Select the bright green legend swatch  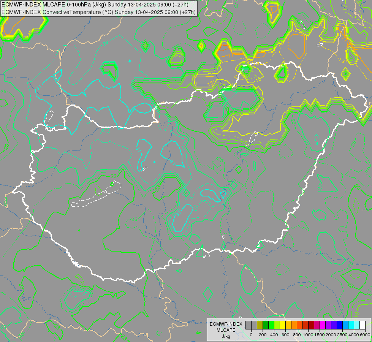[271, 325]
